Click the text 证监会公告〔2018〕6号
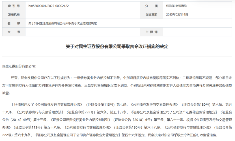The height and width of the screenshot is (141, 235). point(133,120)
